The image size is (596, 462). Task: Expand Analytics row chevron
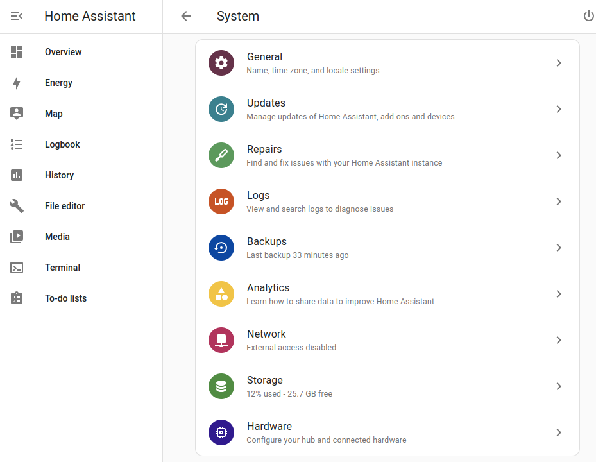559,294
